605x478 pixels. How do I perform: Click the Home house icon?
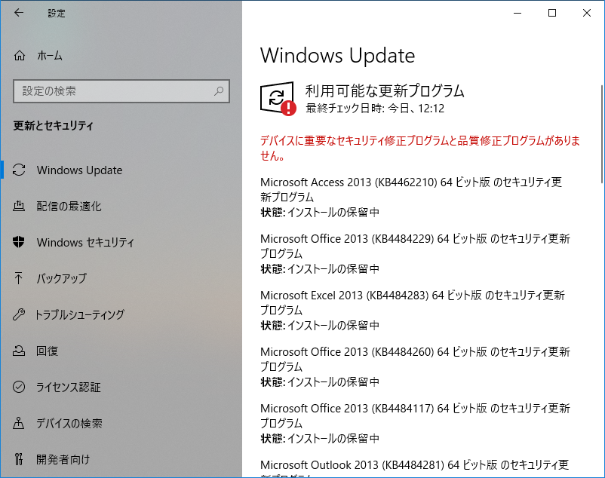pyautogui.click(x=20, y=56)
